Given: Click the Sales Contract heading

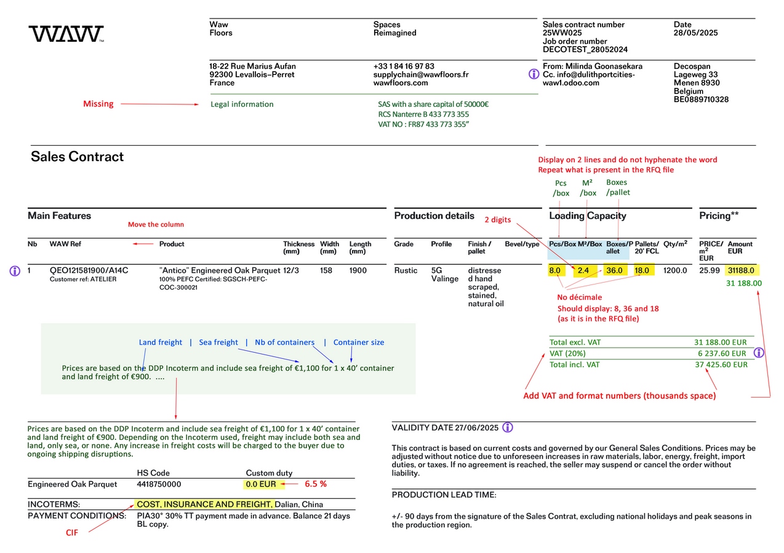Looking at the screenshot, I should click(78, 157).
